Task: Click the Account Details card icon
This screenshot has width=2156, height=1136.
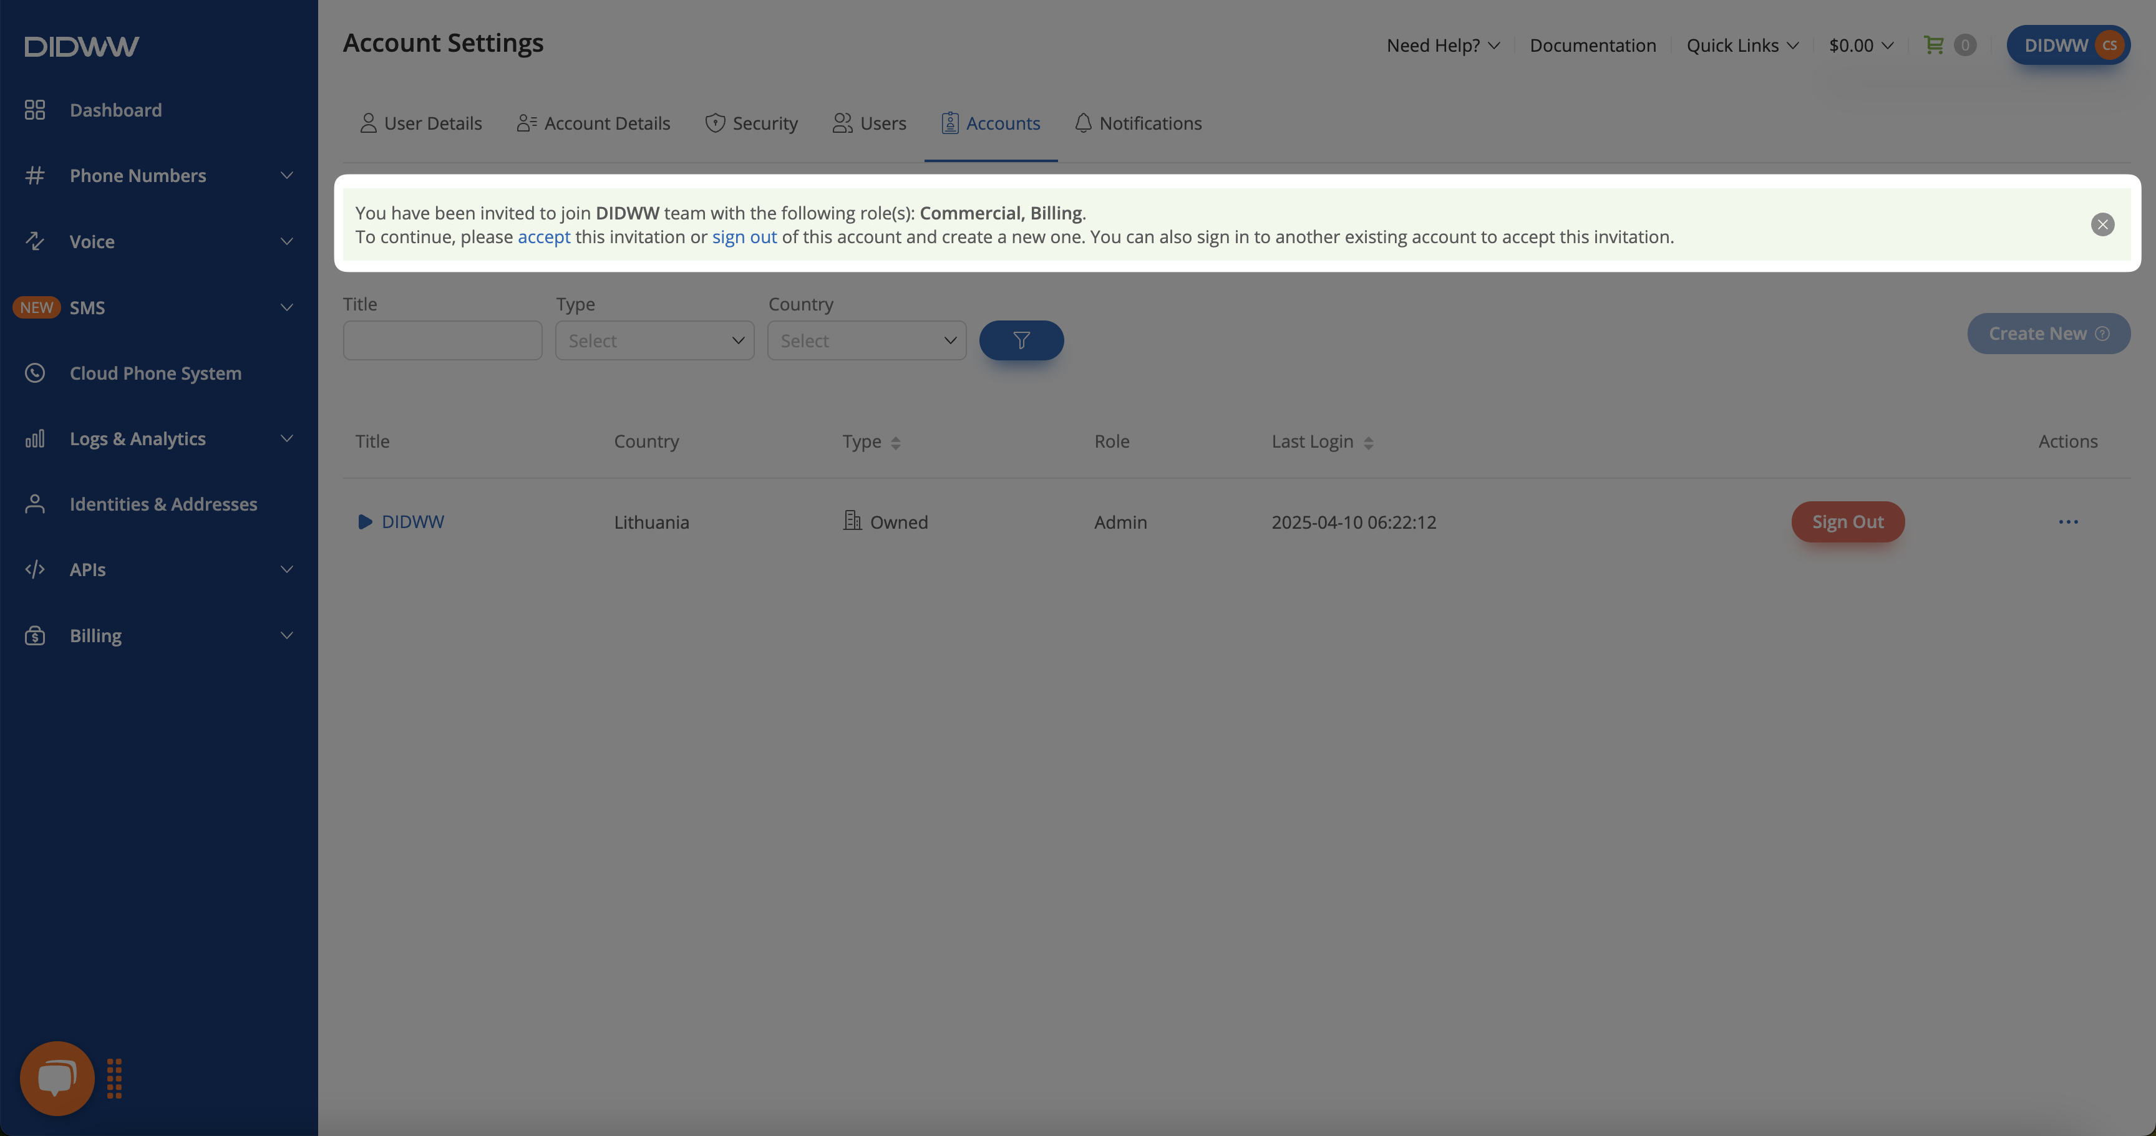Action: pos(527,123)
